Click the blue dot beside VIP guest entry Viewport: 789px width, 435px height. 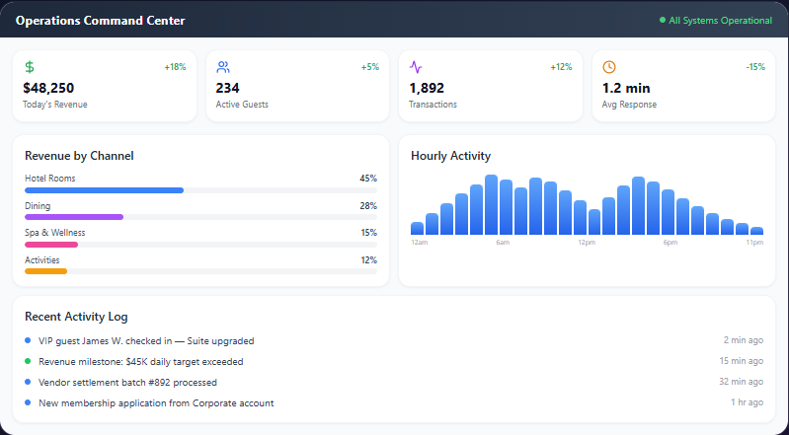pyautogui.click(x=28, y=340)
